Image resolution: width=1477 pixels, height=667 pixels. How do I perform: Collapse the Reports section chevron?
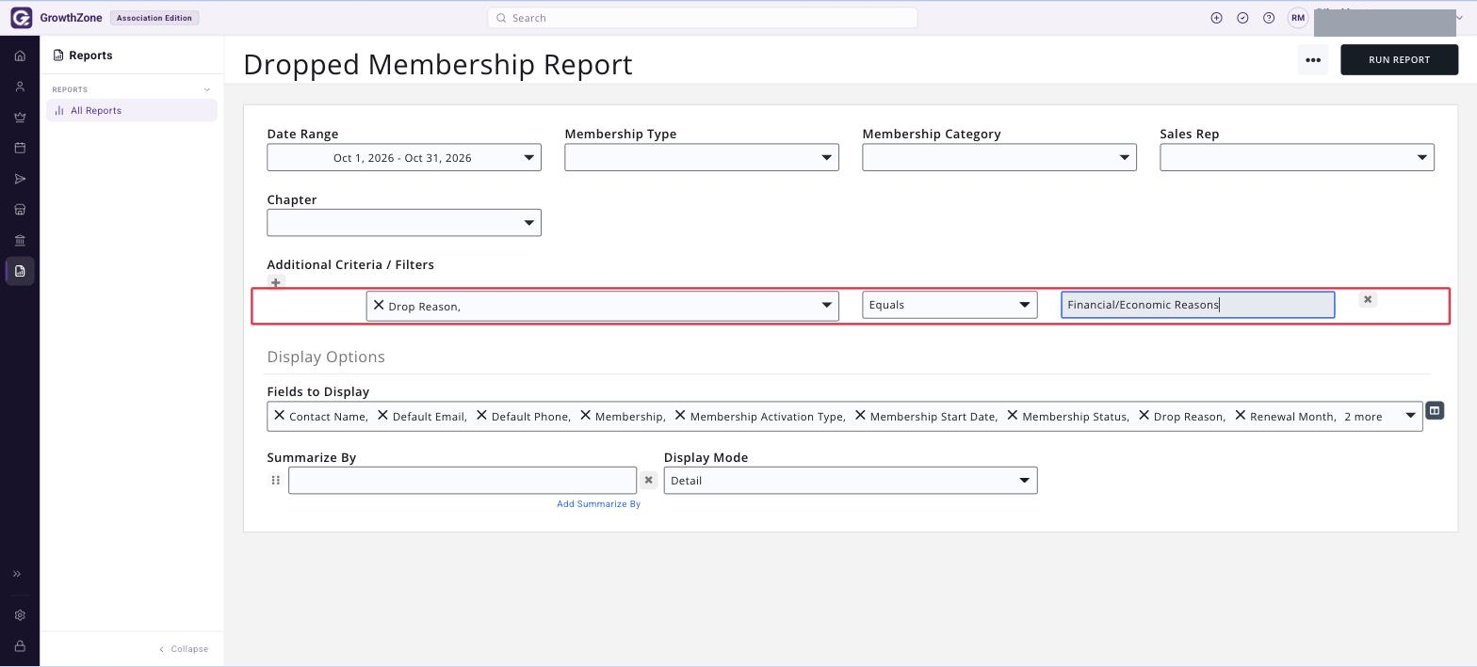[207, 89]
